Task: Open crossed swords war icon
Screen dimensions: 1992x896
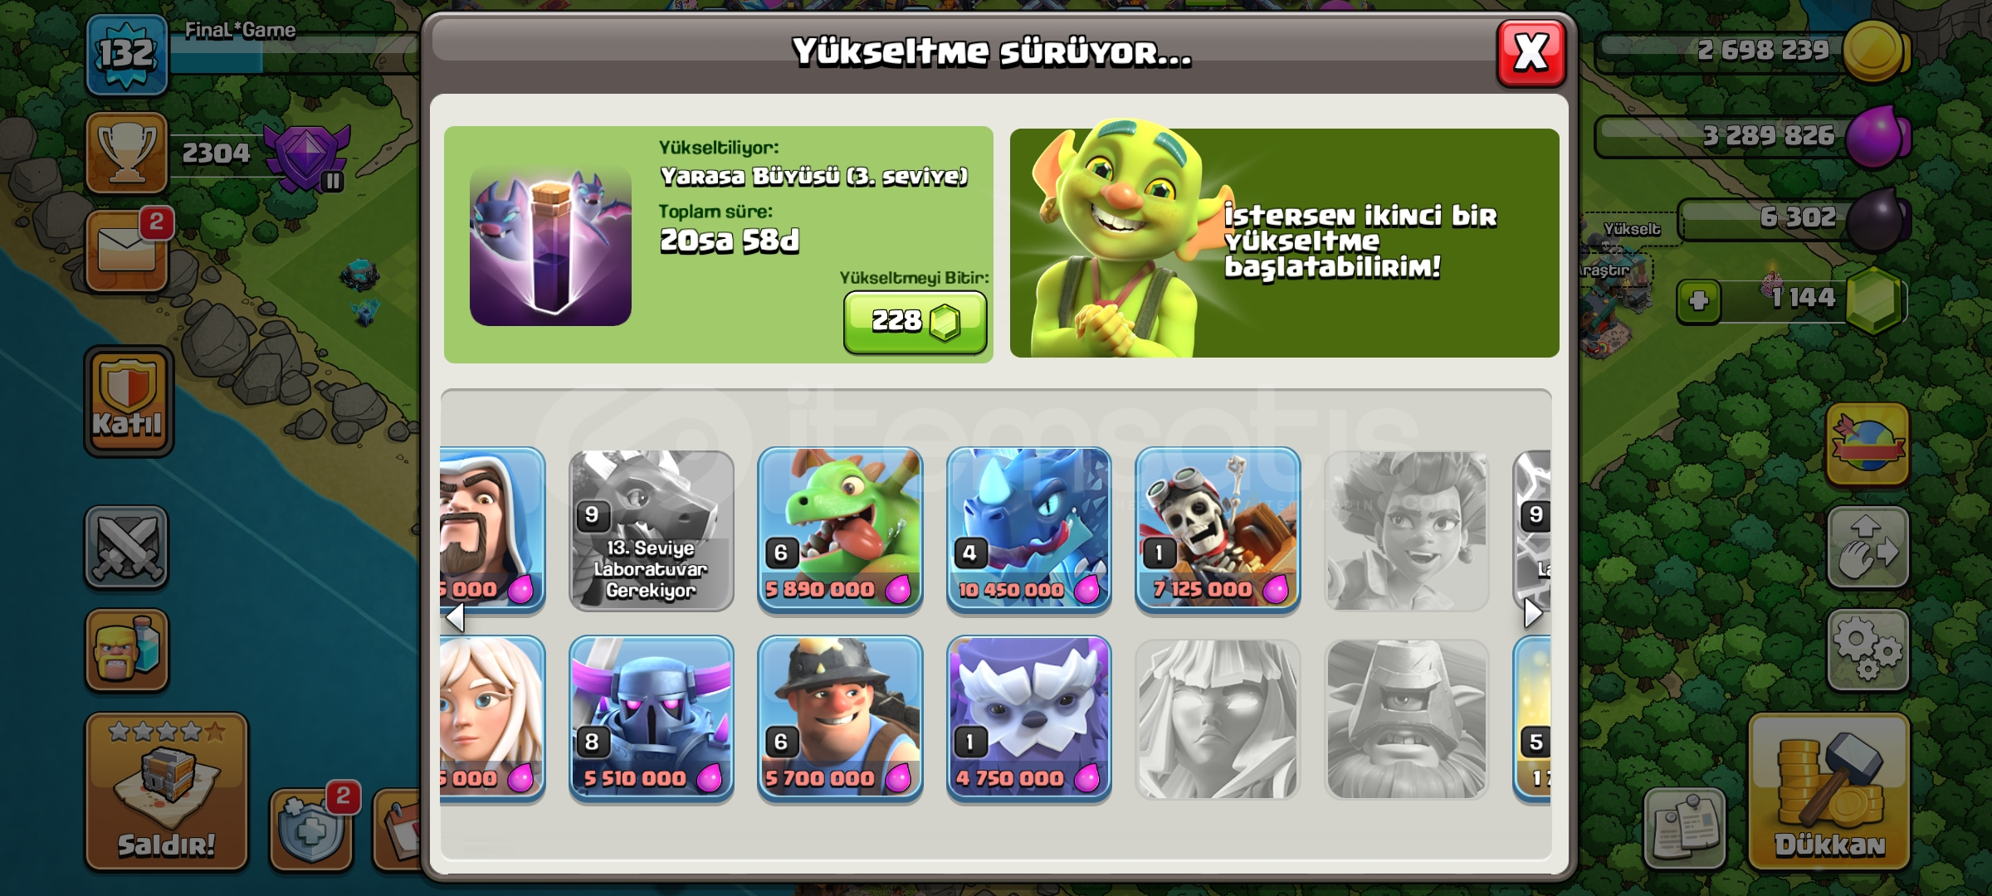Action: (x=126, y=548)
